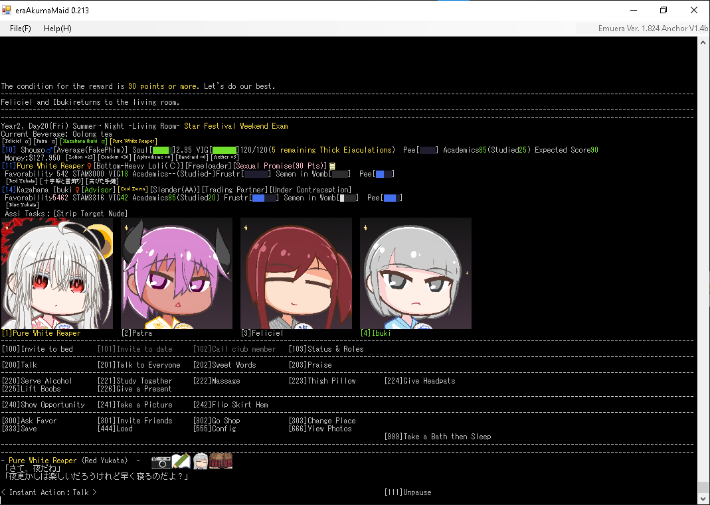
Task: Click the small silver-haired face icon
Action: [x=201, y=461]
